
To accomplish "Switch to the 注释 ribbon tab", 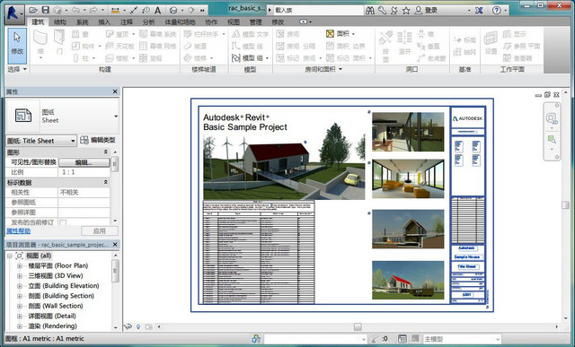I will (x=127, y=22).
